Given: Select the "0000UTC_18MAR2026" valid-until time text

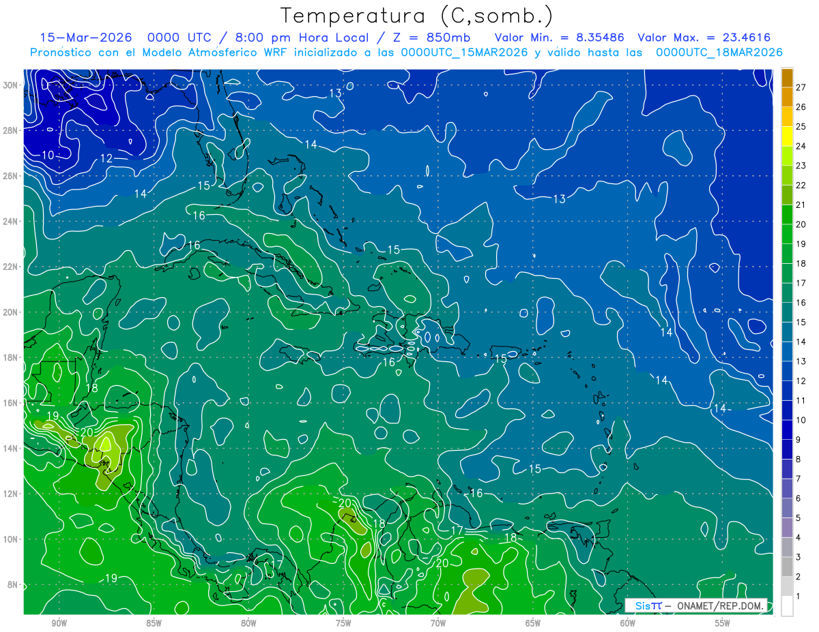Looking at the screenshot, I should point(718,52).
